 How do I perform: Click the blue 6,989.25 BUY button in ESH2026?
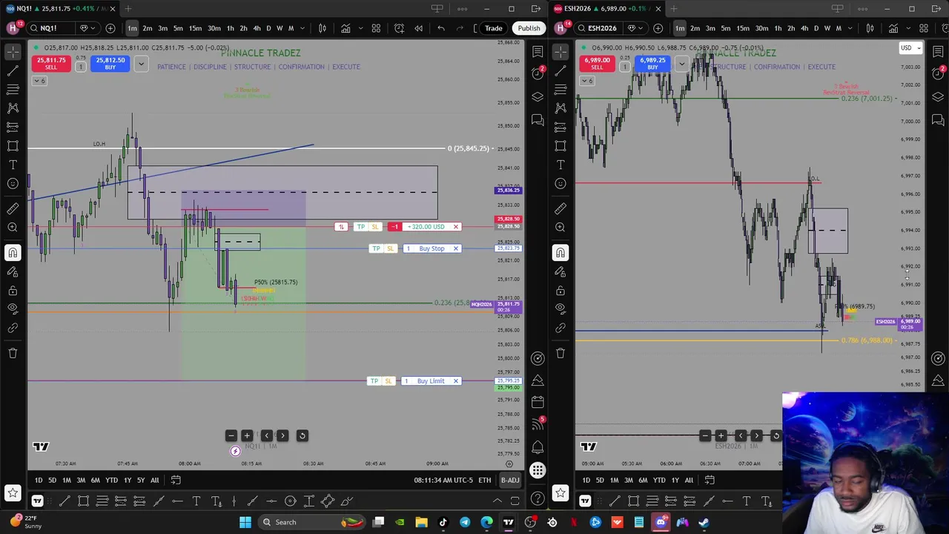[652, 64]
